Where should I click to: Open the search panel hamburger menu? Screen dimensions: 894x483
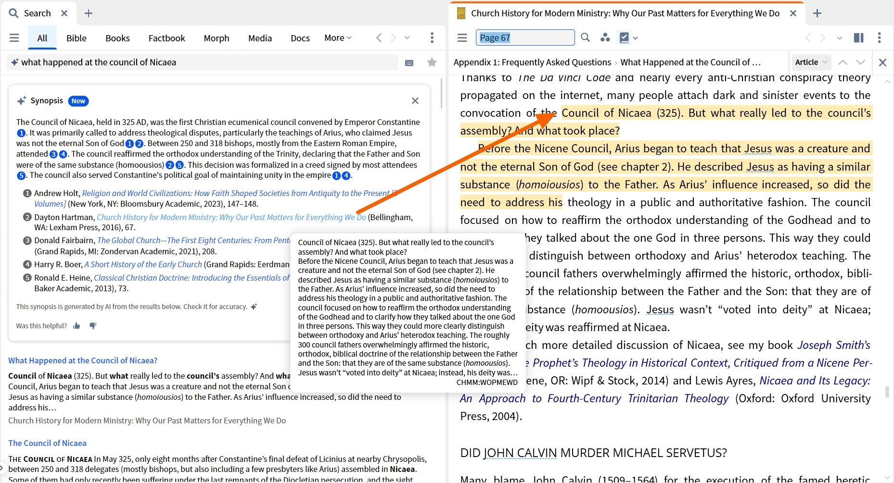pyautogui.click(x=14, y=37)
